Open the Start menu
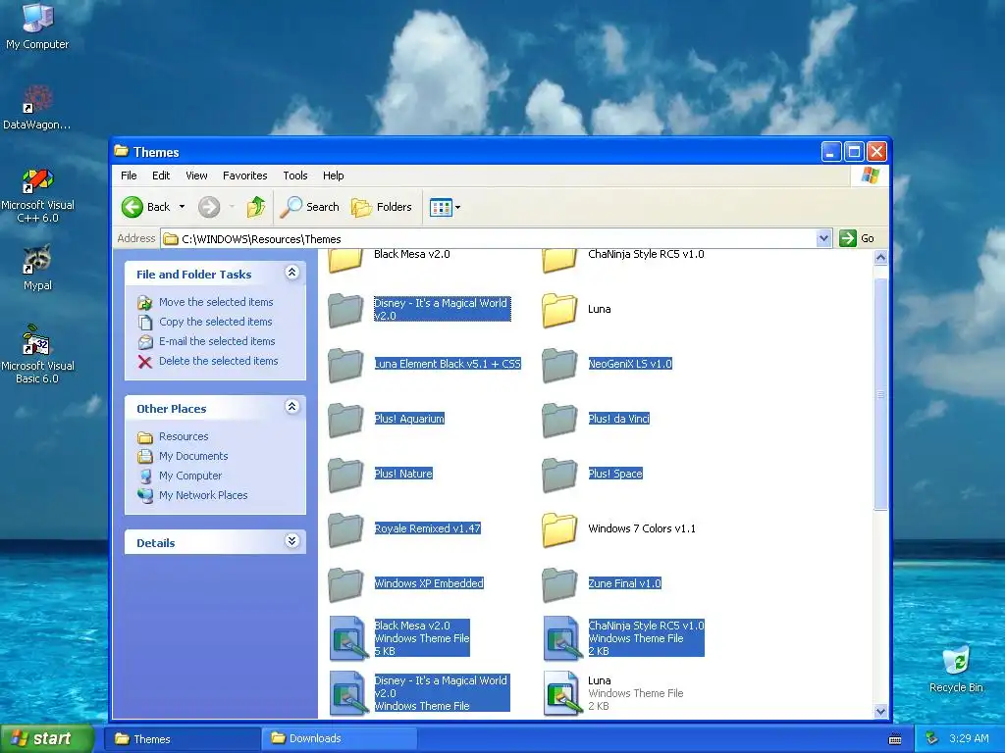Image resolution: width=1005 pixels, height=753 pixels. [46, 738]
